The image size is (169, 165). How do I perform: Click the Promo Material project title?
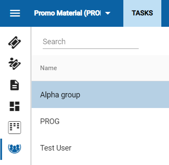67,13
